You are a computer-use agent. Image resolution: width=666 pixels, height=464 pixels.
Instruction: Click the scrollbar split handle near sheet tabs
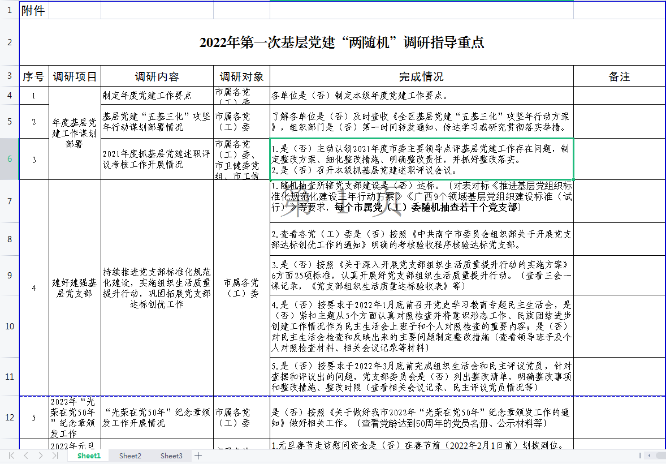coord(639,456)
